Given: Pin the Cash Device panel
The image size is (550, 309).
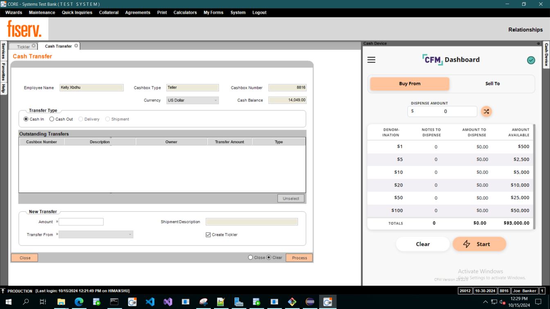Looking at the screenshot, I should pyautogui.click(x=539, y=43).
